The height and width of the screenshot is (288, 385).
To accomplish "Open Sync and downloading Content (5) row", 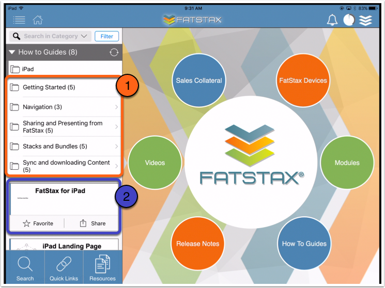I will 64,166.
